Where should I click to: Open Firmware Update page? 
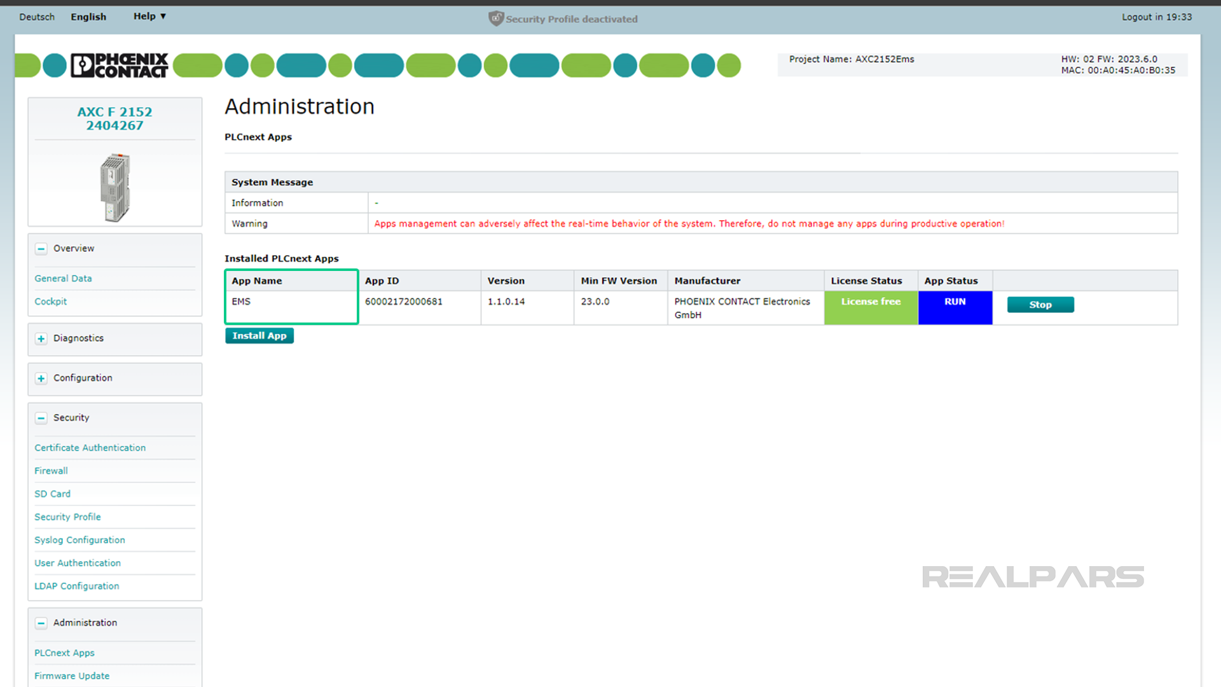pos(71,676)
